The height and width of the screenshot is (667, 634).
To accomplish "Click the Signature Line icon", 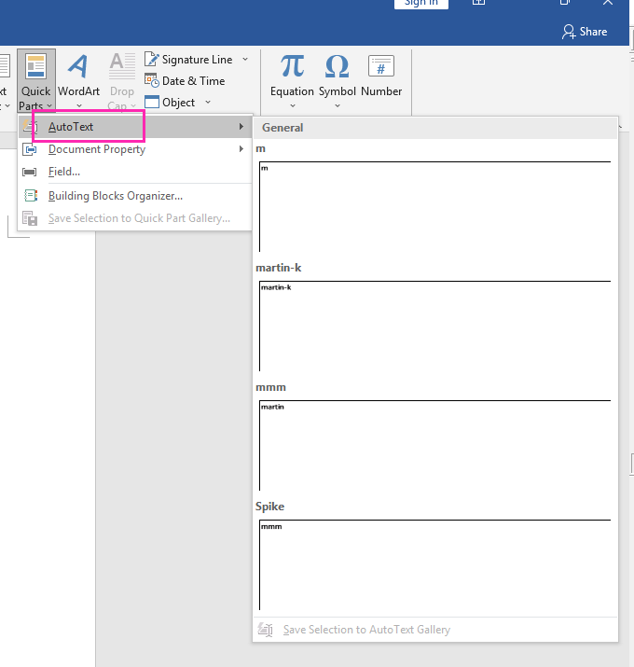I will point(151,59).
